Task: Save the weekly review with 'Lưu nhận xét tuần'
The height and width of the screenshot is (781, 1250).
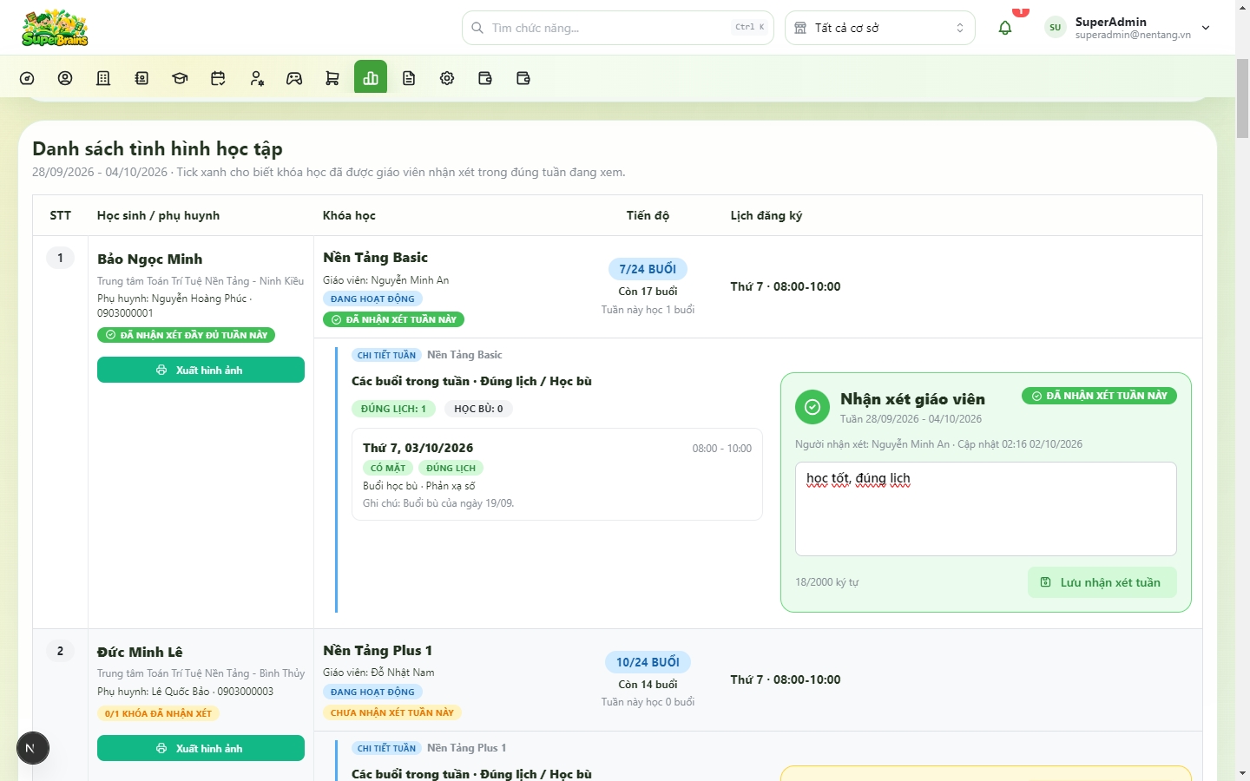Action: 1102,582
